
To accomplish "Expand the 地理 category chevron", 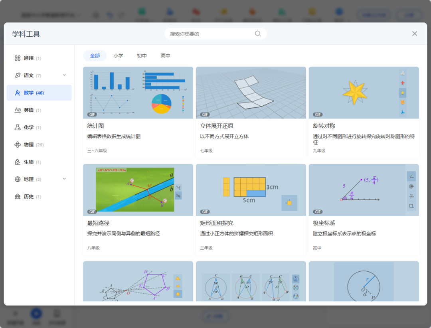I will 65,179.
